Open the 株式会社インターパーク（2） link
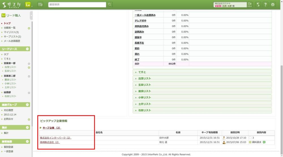The width and height of the screenshot is (283, 157). coord(55,138)
